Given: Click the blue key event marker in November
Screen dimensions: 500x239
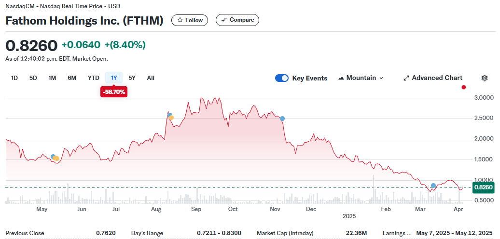Looking at the screenshot, I should [282, 119].
